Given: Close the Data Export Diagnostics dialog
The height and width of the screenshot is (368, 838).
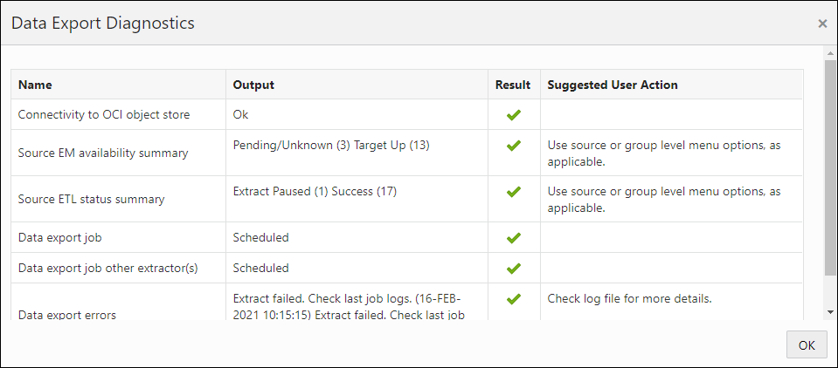Looking at the screenshot, I should [x=822, y=24].
